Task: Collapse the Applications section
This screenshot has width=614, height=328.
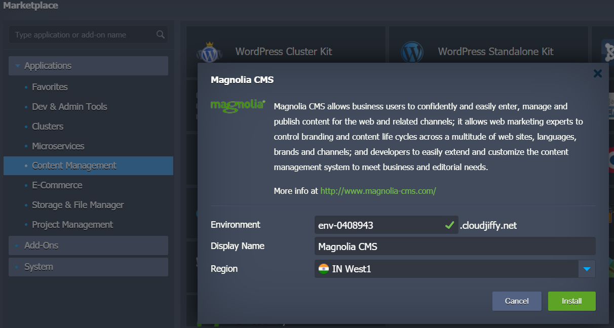Action: 18,66
